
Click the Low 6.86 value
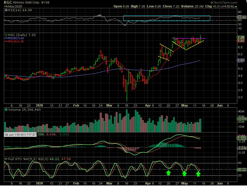pyautogui.click(x=154, y=6)
